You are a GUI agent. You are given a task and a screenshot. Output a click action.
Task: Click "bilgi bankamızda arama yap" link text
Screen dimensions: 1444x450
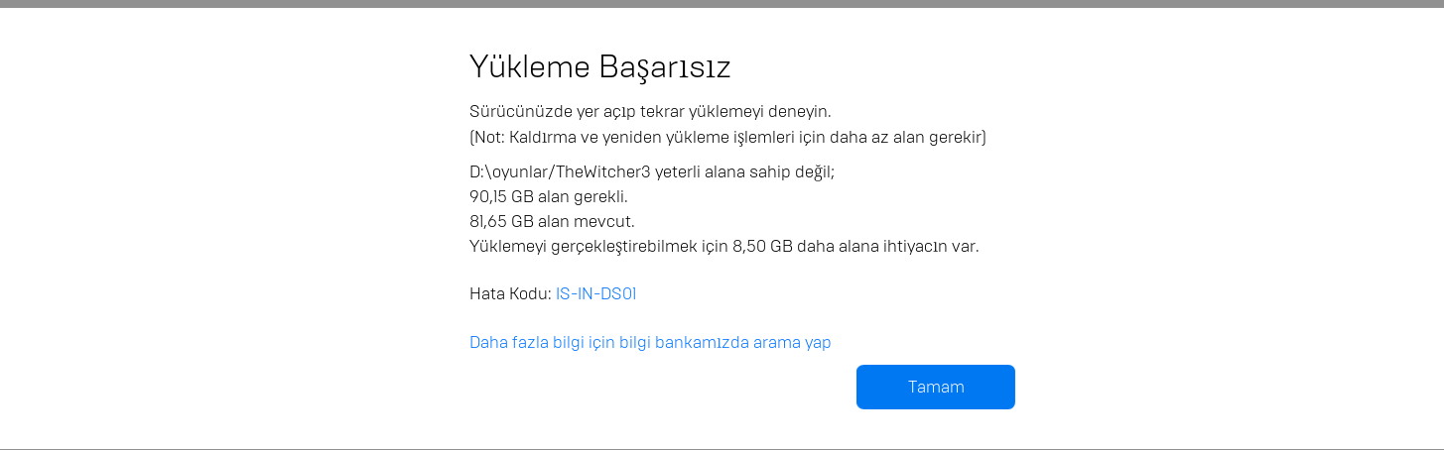click(724, 342)
